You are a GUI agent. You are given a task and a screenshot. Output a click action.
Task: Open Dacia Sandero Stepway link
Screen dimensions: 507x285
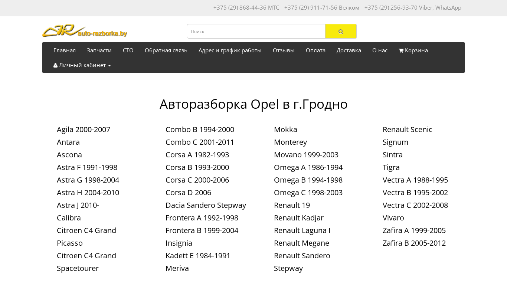click(206, 205)
